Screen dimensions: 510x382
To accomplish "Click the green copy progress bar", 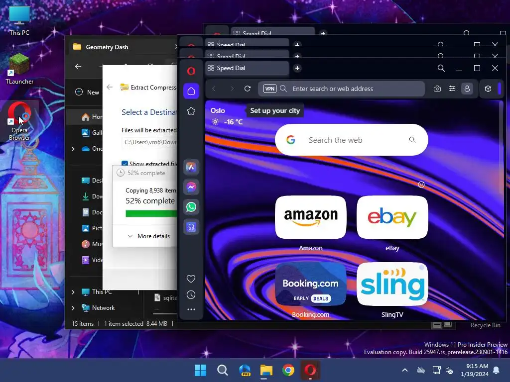I will (151, 214).
